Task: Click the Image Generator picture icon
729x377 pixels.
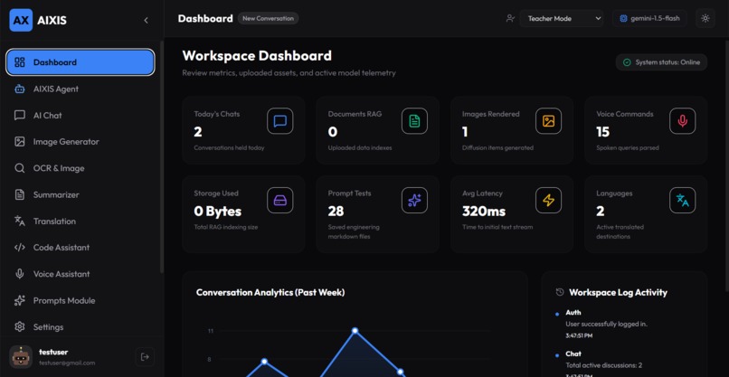Action: pos(20,142)
